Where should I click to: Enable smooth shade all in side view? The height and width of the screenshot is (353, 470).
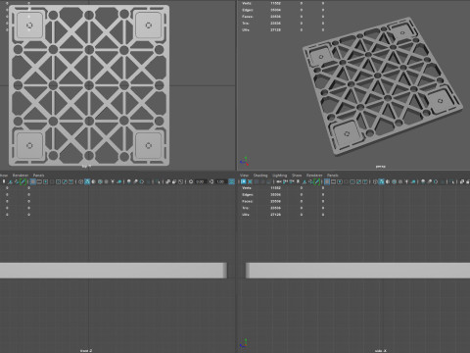(x=381, y=181)
